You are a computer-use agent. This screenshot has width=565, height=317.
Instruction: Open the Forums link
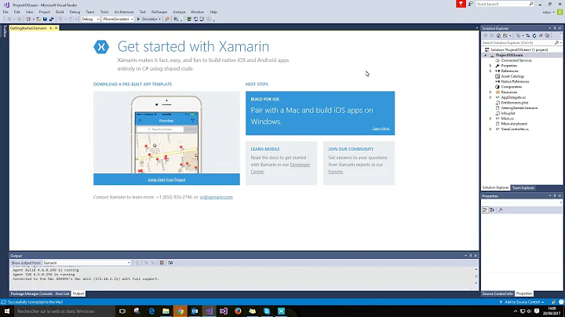336,172
